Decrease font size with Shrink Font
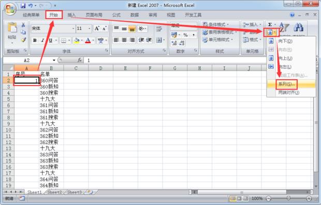 point(105,28)
